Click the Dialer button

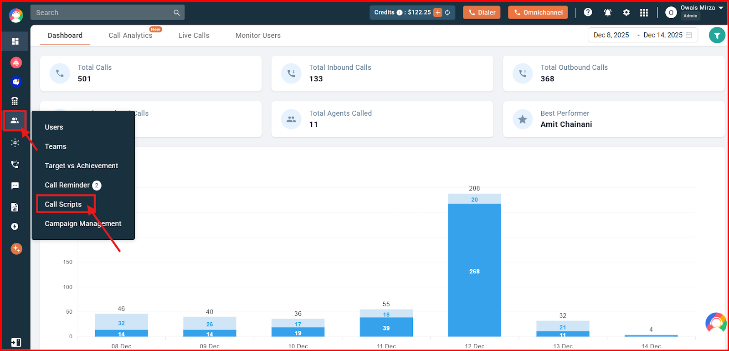pyautogui.click(x=482, y=12)
